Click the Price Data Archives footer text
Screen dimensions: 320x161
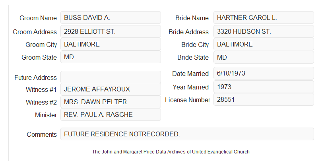[171, 152]
